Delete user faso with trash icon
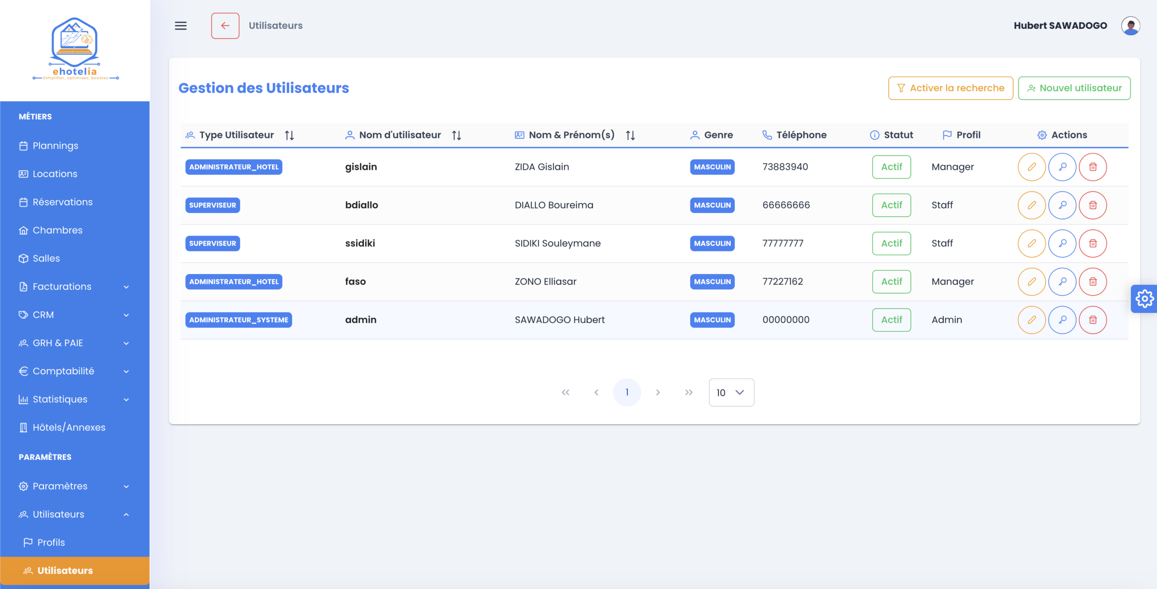1157x589 pixels. pyautogui.click(x=1092, y=282)
